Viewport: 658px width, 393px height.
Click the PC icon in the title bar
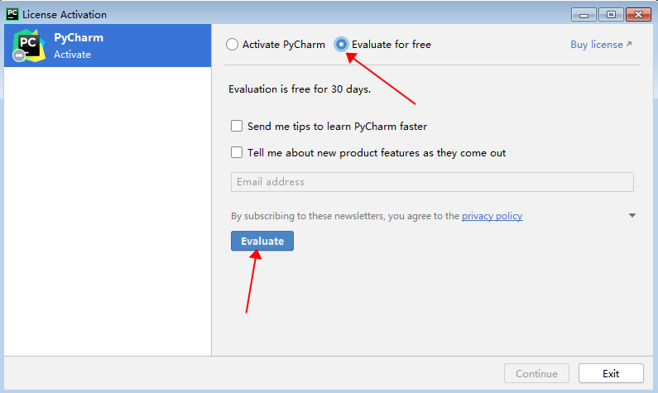12,14
